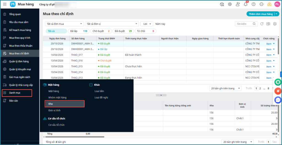Open the '20 bản ghi trên trang' selector

(225, 88)
